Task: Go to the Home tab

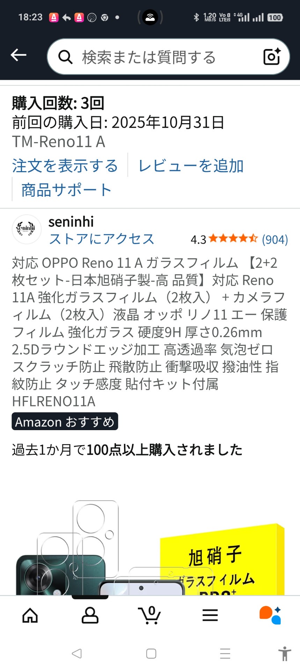Action: coord(30,615)
